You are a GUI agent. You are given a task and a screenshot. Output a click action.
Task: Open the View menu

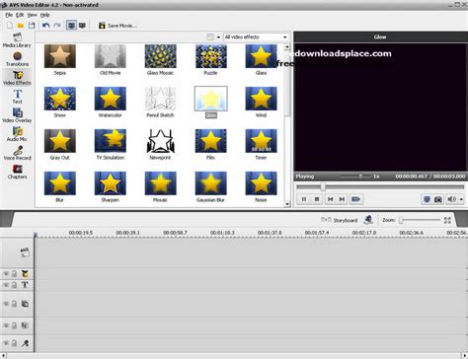[x=32, y=15]
